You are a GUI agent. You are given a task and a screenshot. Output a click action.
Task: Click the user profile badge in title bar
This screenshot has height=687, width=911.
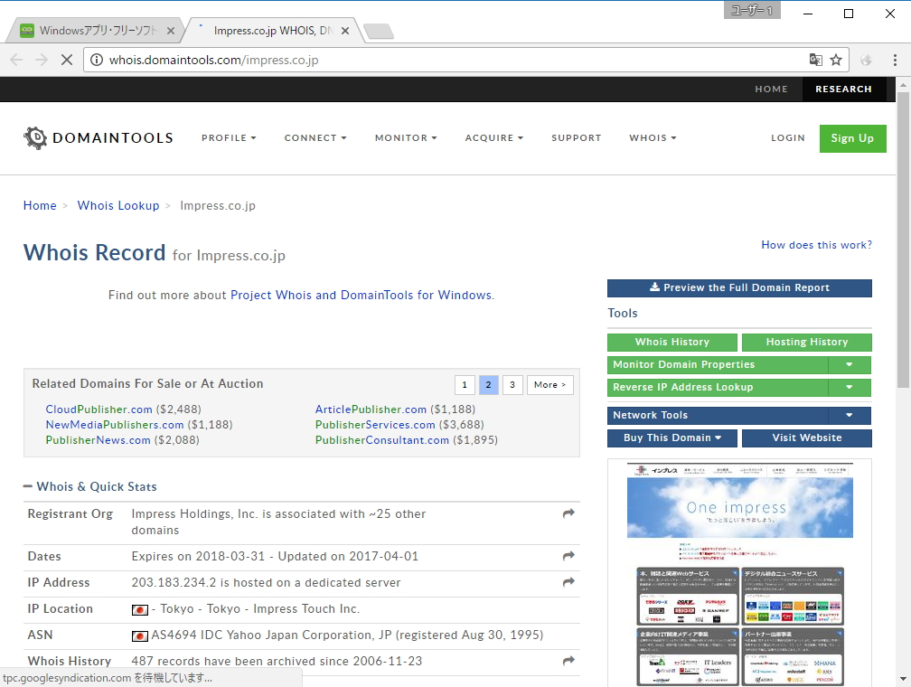[x=752, y=11]
